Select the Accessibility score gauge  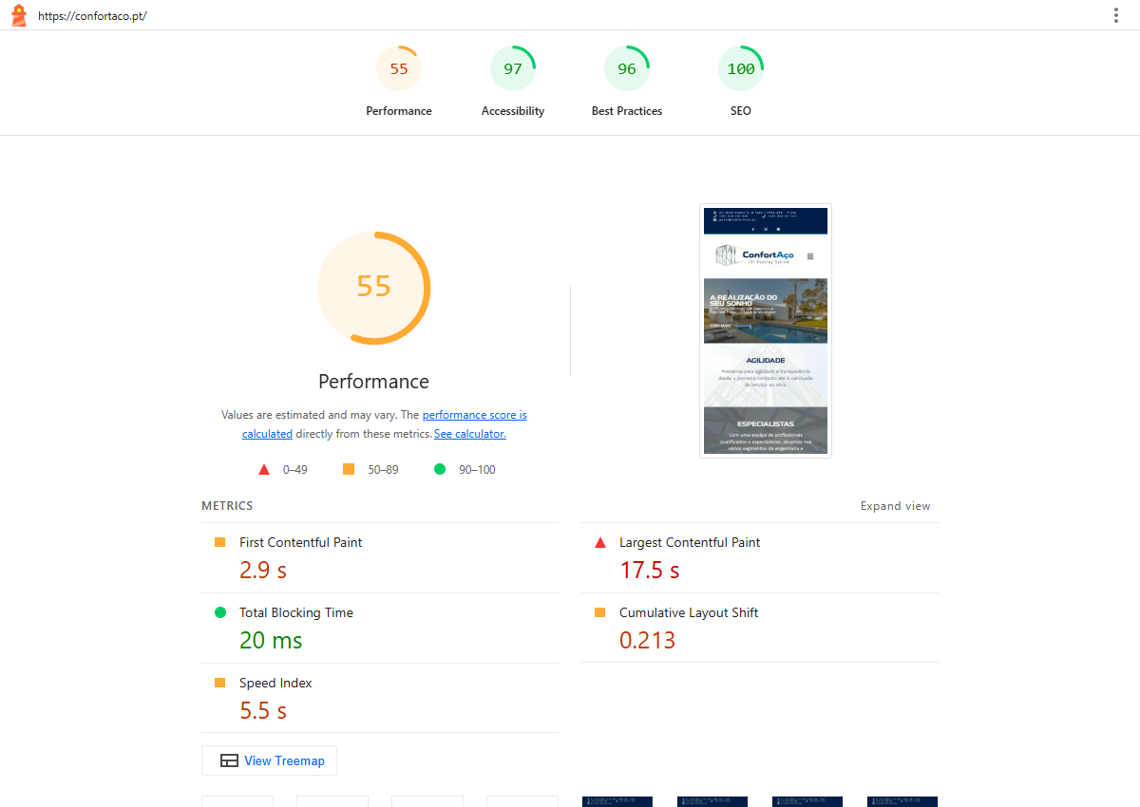pos(513,82)
